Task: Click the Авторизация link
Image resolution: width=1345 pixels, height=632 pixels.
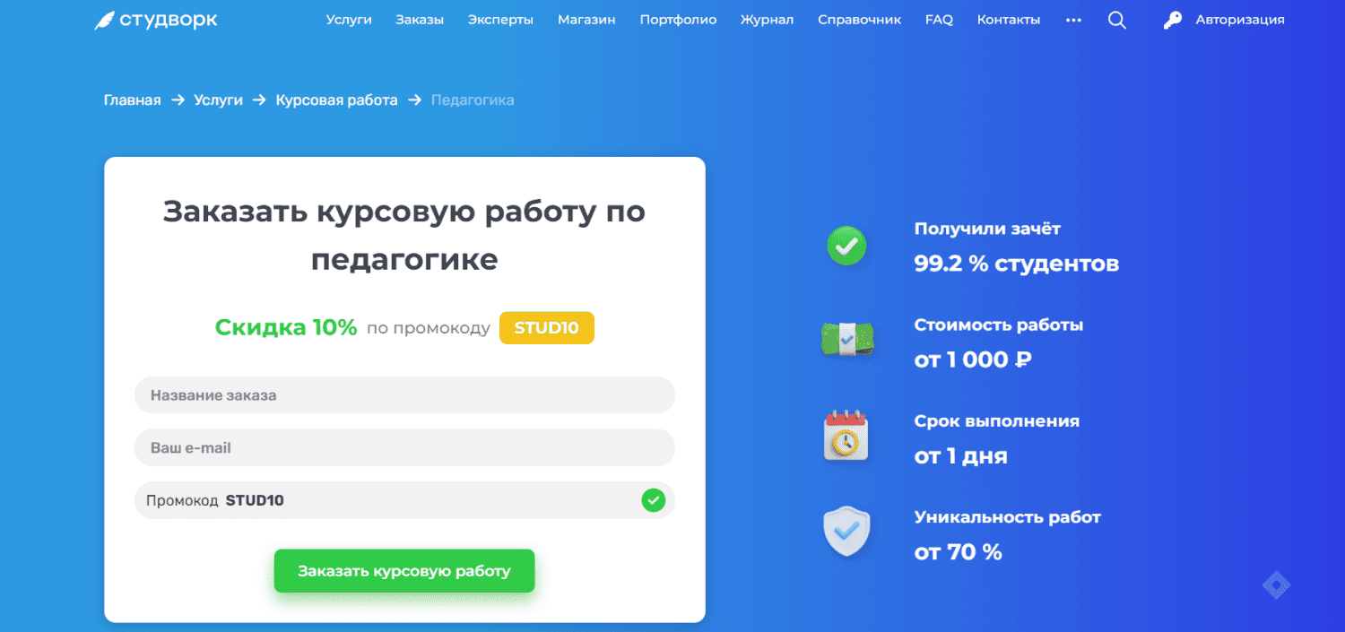Action: click(x=1239, y=20)
